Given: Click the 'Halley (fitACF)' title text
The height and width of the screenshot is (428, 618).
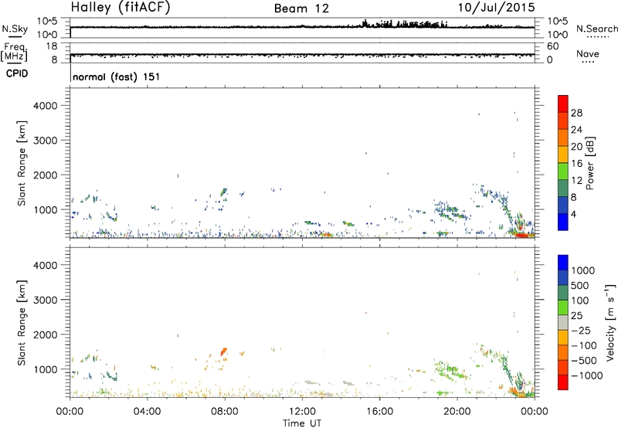Looking at the screenshot, I should pos(121,8).
